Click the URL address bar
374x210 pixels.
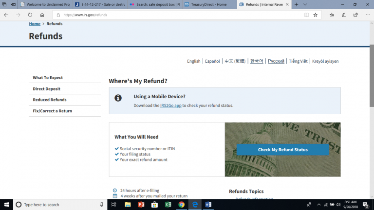[180, 15]
